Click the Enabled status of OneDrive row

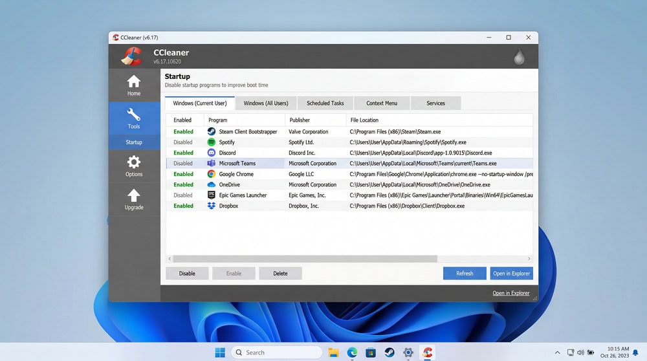click(183, 184)
